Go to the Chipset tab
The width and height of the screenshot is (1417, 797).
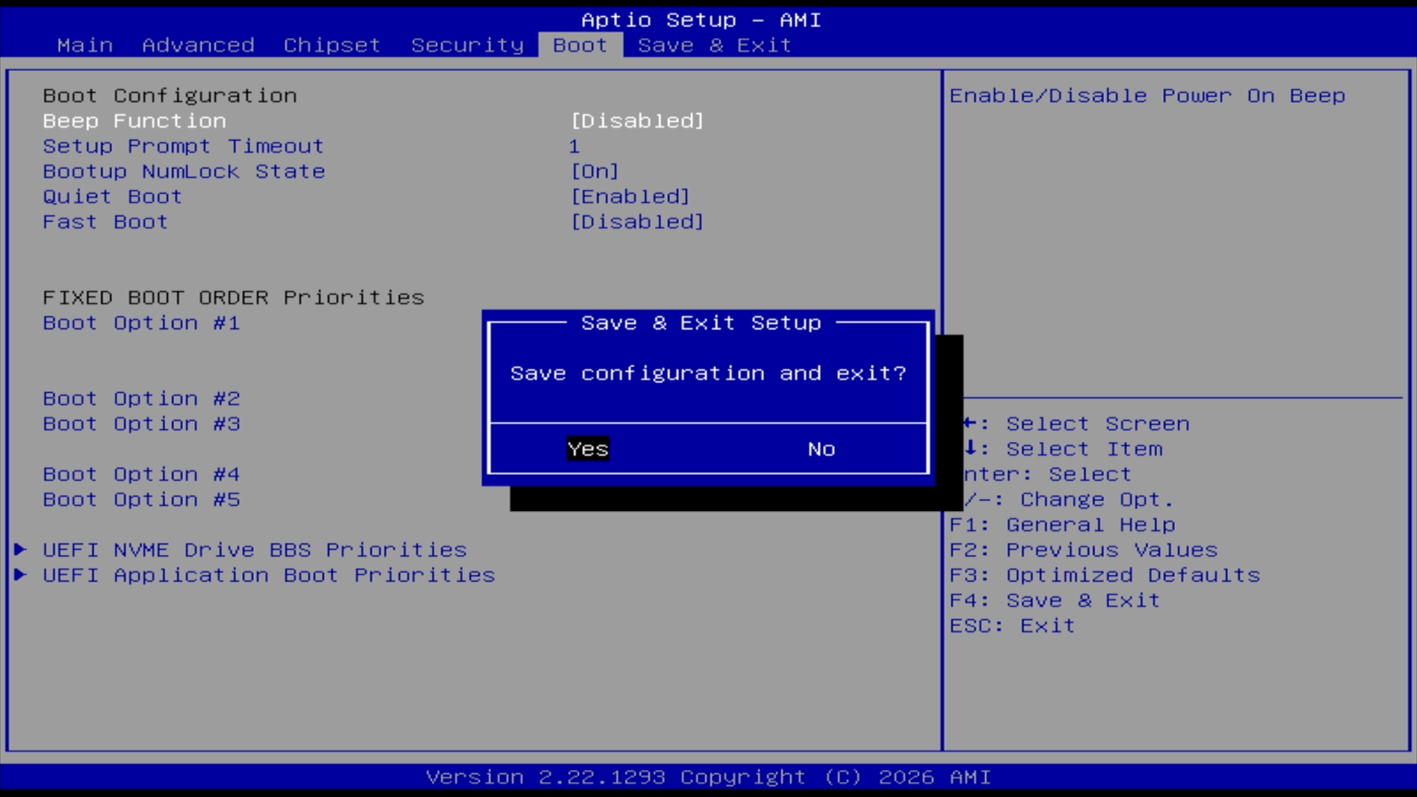tap(331, 45)
